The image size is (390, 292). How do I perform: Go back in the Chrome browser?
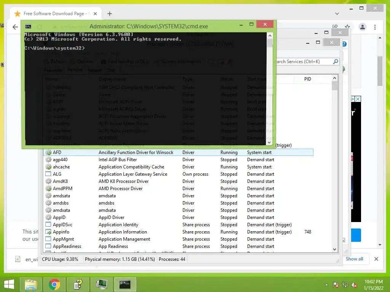coord(15,27)
